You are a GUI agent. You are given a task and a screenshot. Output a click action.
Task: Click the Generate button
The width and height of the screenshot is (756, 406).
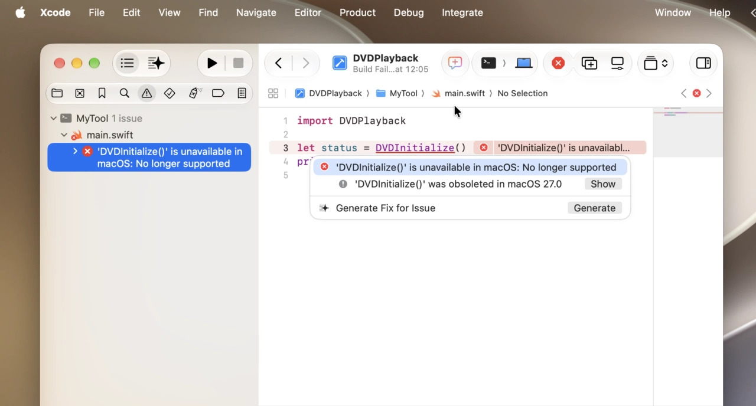pyautogui.click(x=595, y=208)
